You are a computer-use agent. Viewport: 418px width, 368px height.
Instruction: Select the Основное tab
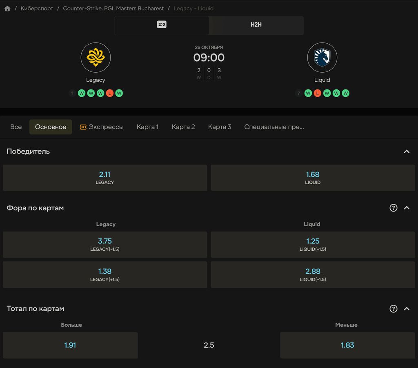coord(51,127)
